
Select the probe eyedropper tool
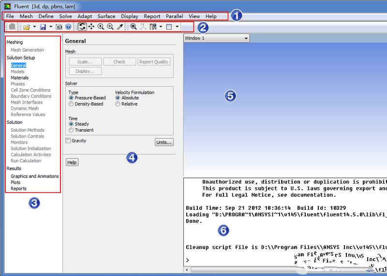pyautogui.click(x=120, y=27)
